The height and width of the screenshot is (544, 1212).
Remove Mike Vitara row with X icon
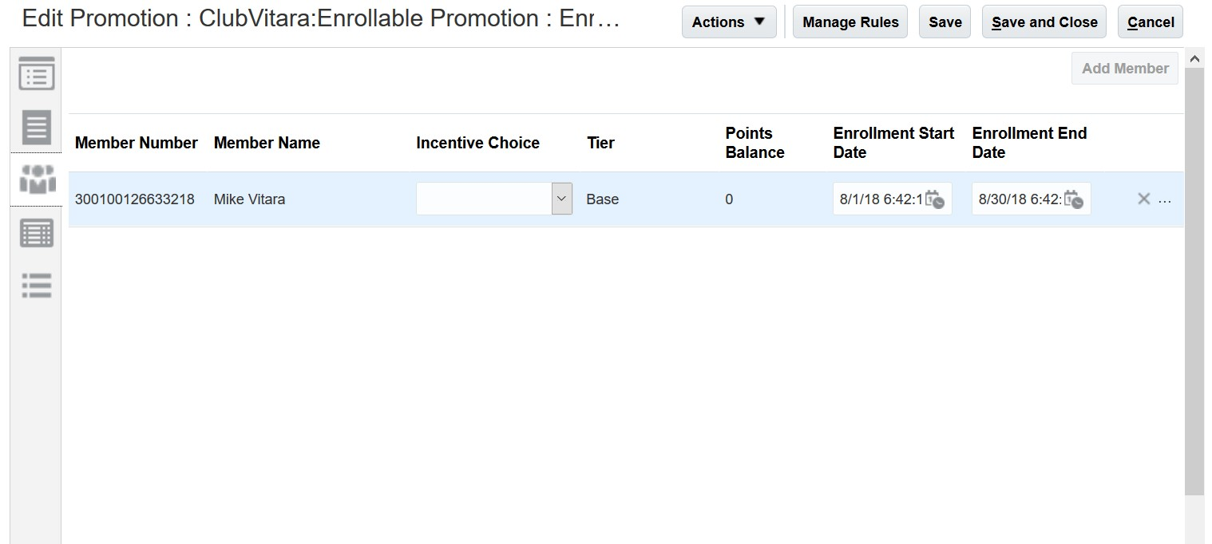tap(1143, 199)
